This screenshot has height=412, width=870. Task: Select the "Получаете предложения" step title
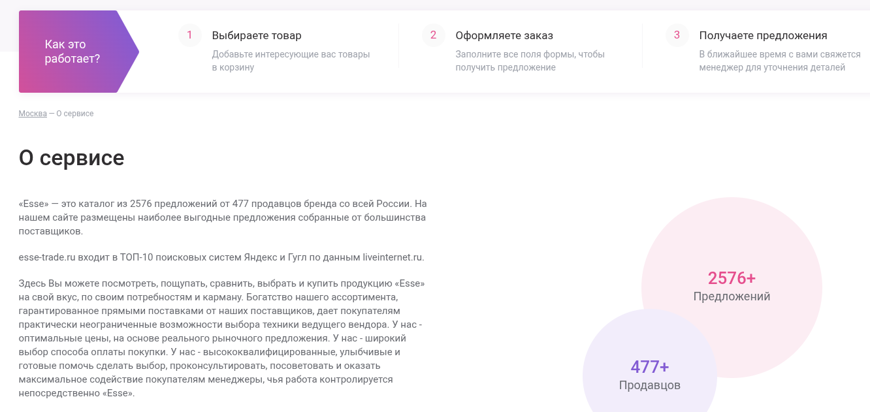(763, 35)
